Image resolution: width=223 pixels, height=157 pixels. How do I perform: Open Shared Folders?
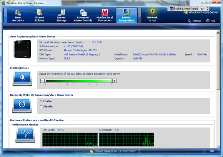point(40,15)
